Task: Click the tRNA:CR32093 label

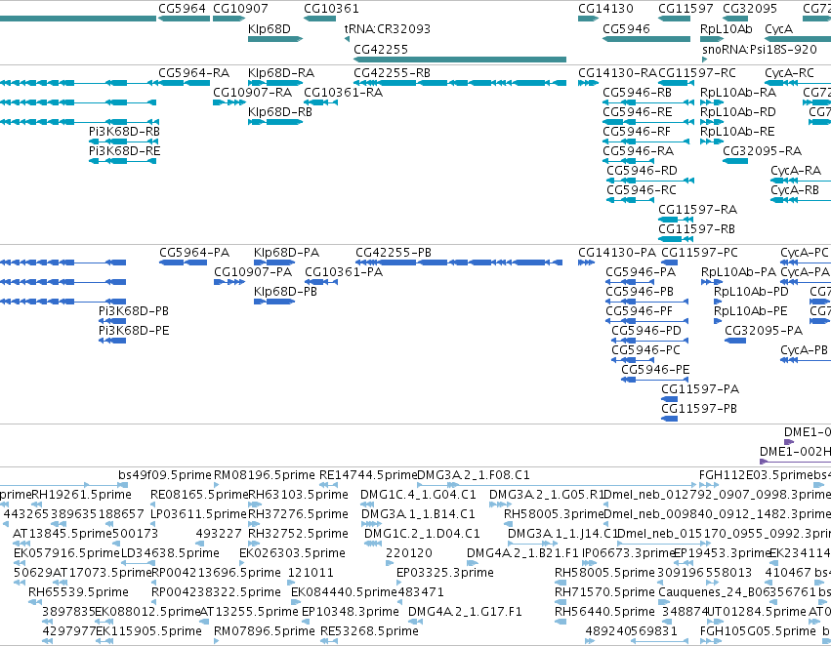Action: coord(388,28)
